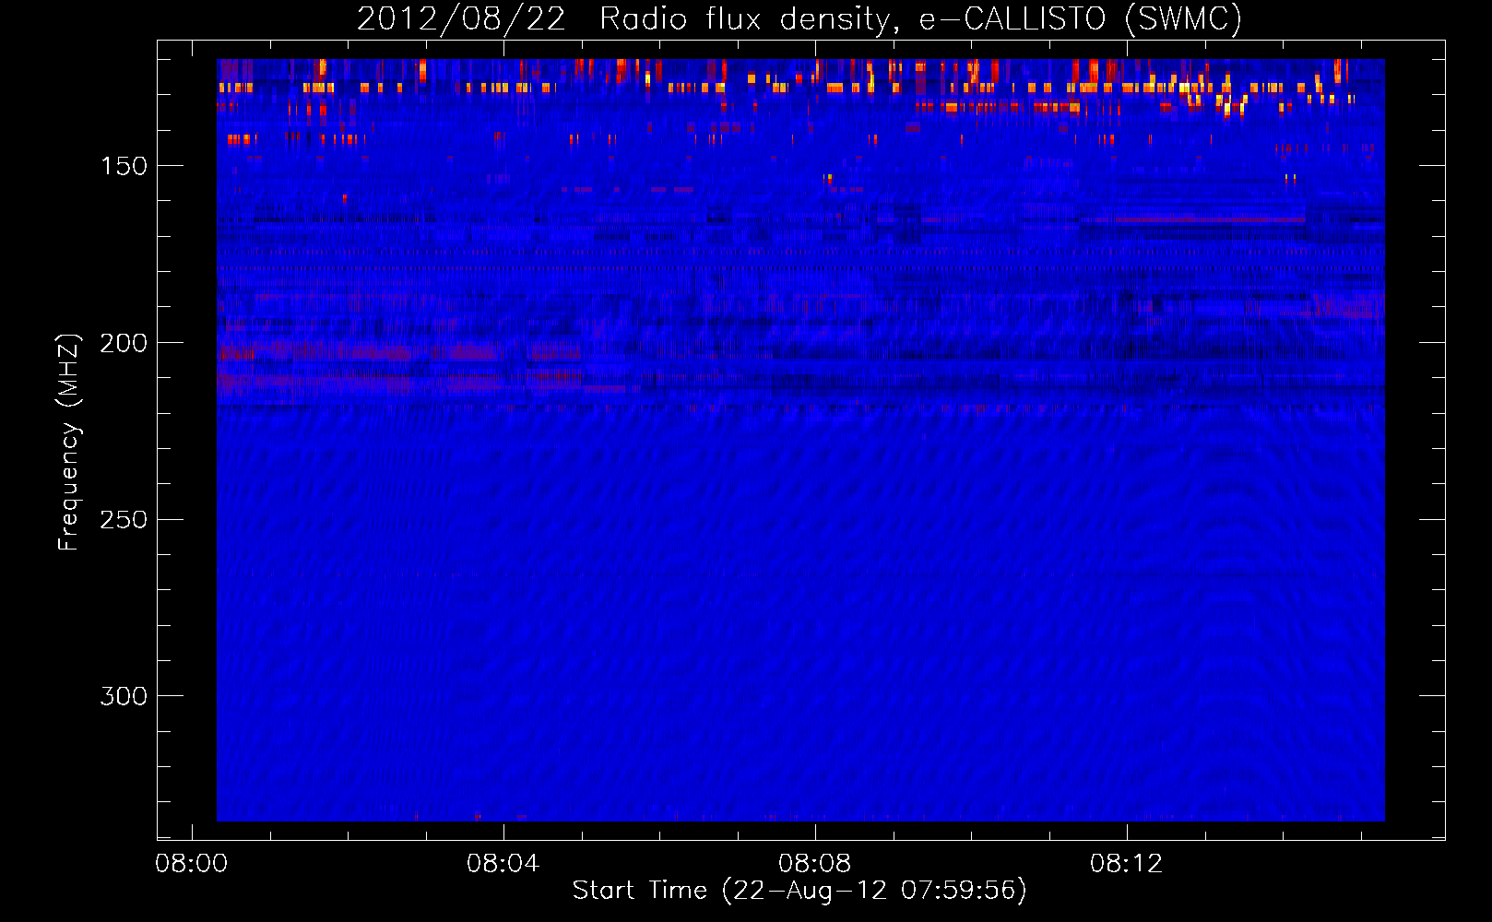
Task: Click the 08:12 time tick label
Action: (x=1126, y=864)
